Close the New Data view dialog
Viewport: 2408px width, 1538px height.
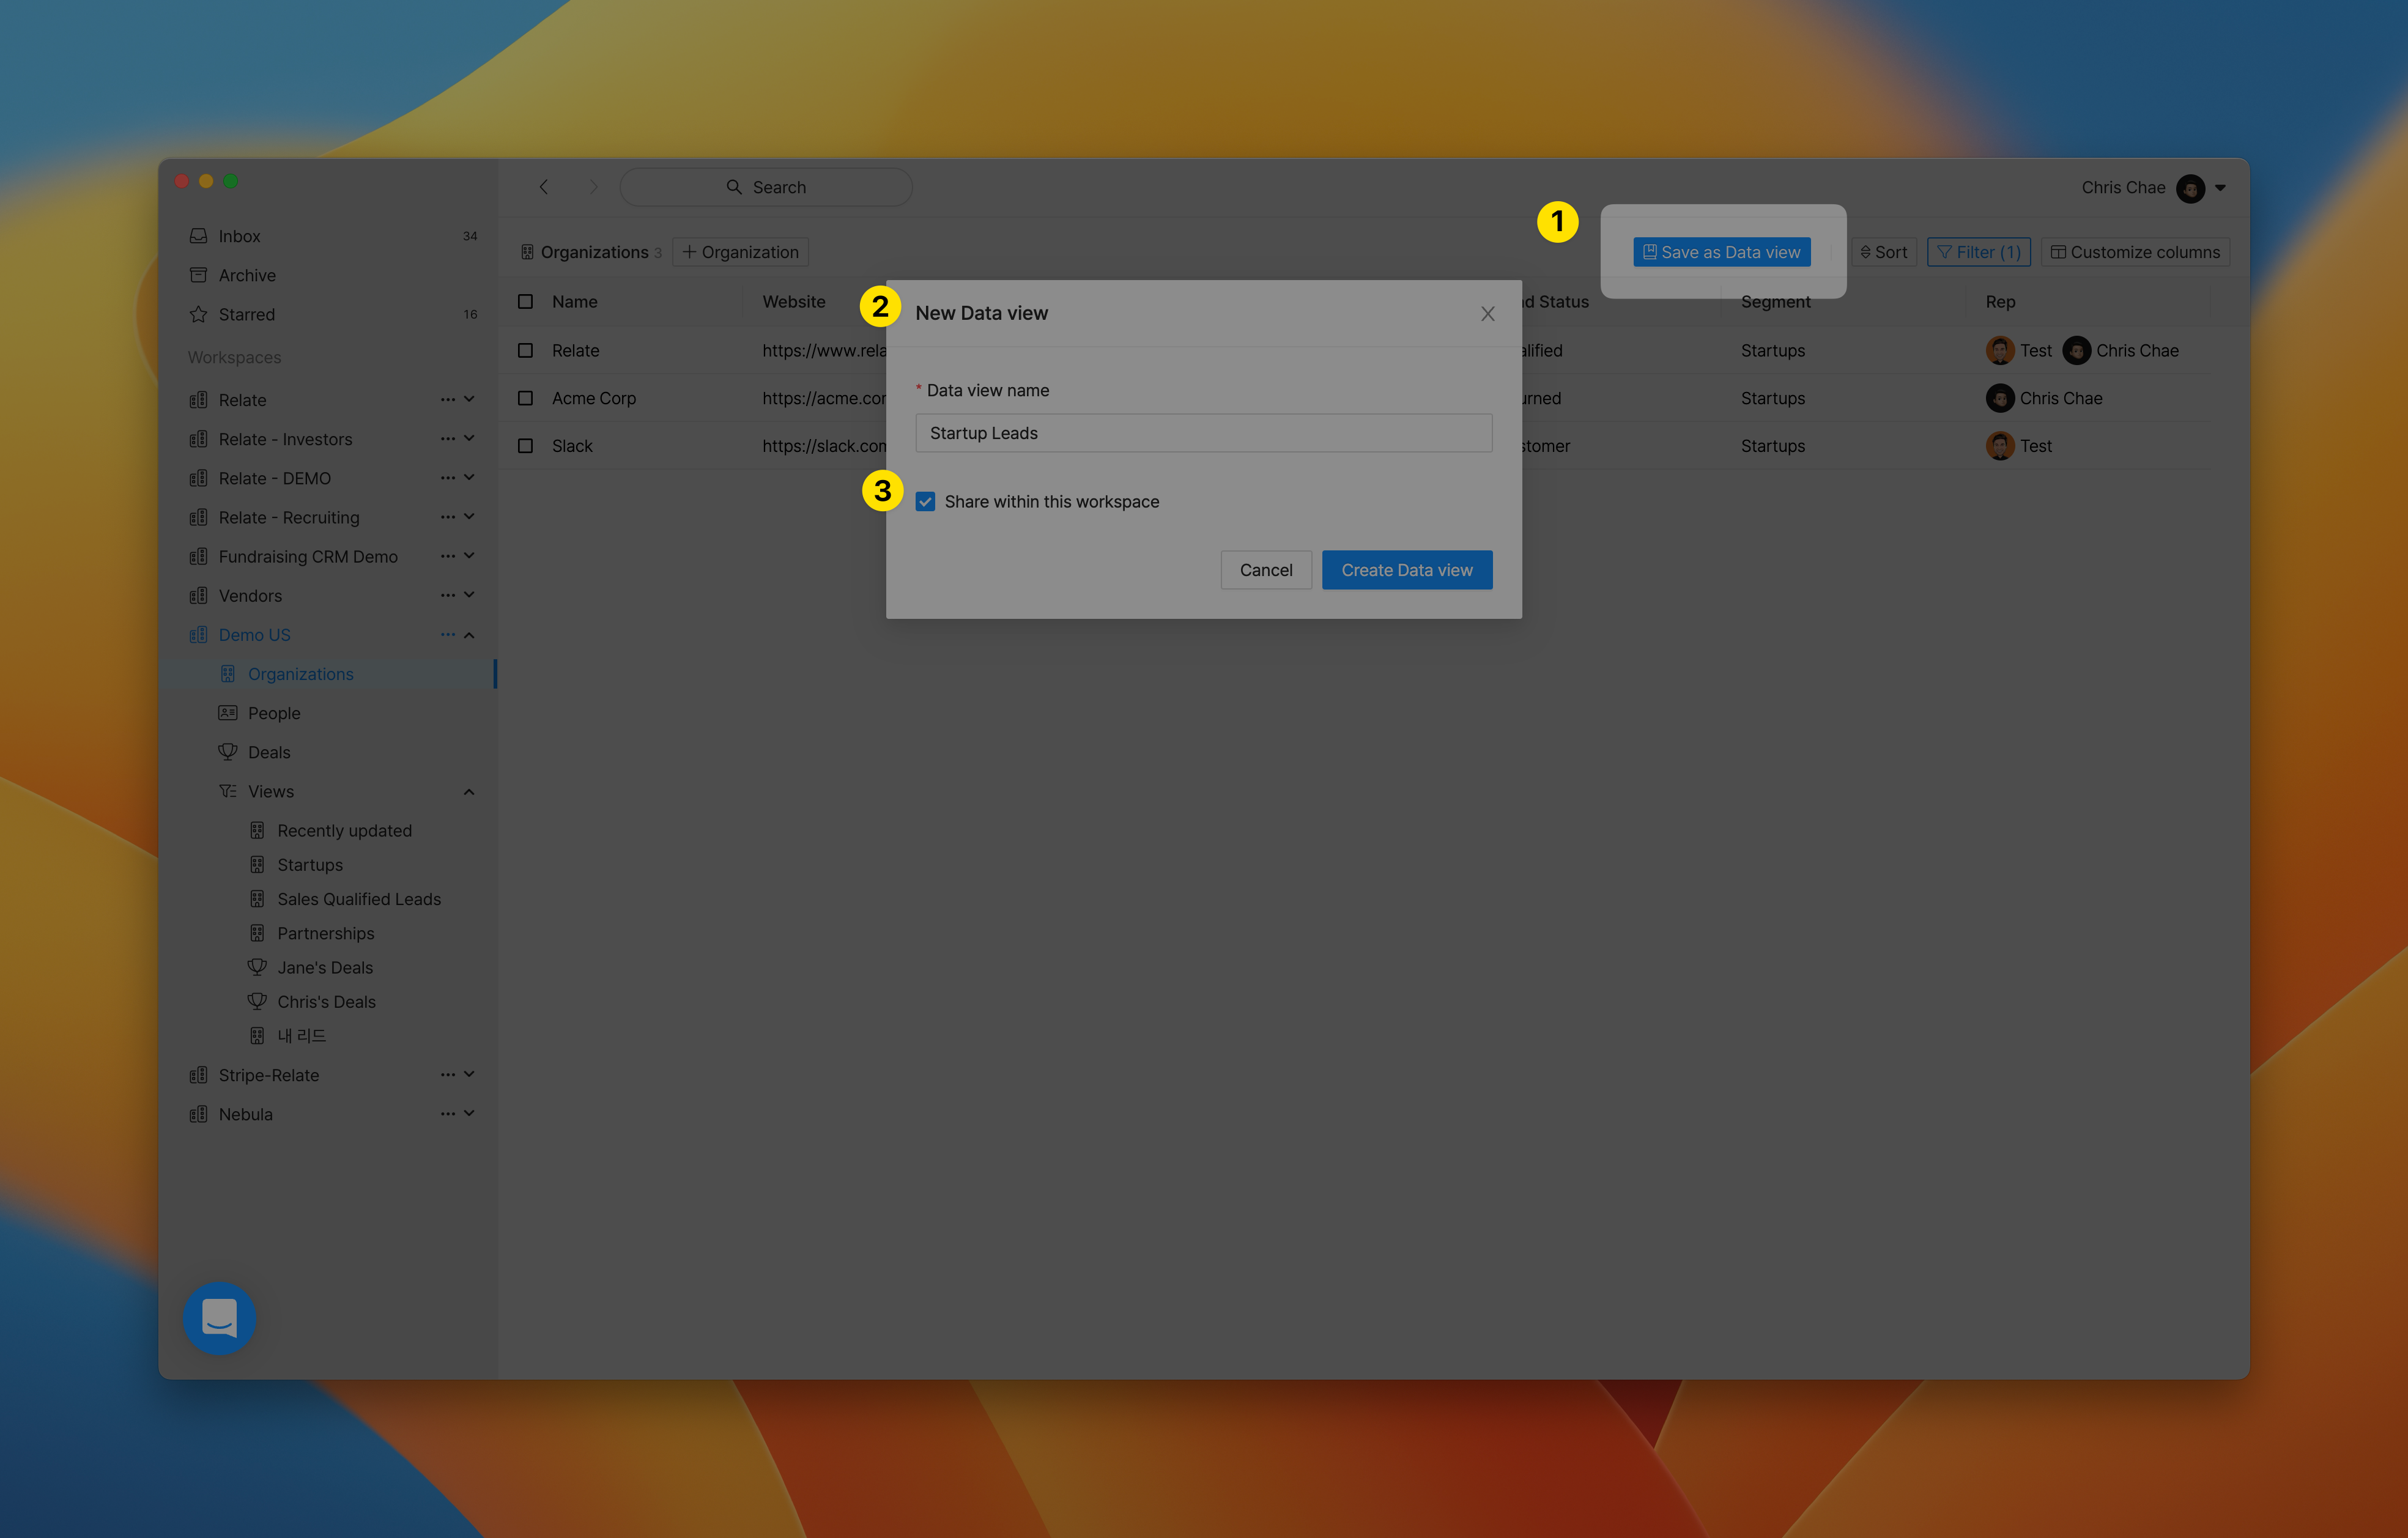[x=1487, y=314]
